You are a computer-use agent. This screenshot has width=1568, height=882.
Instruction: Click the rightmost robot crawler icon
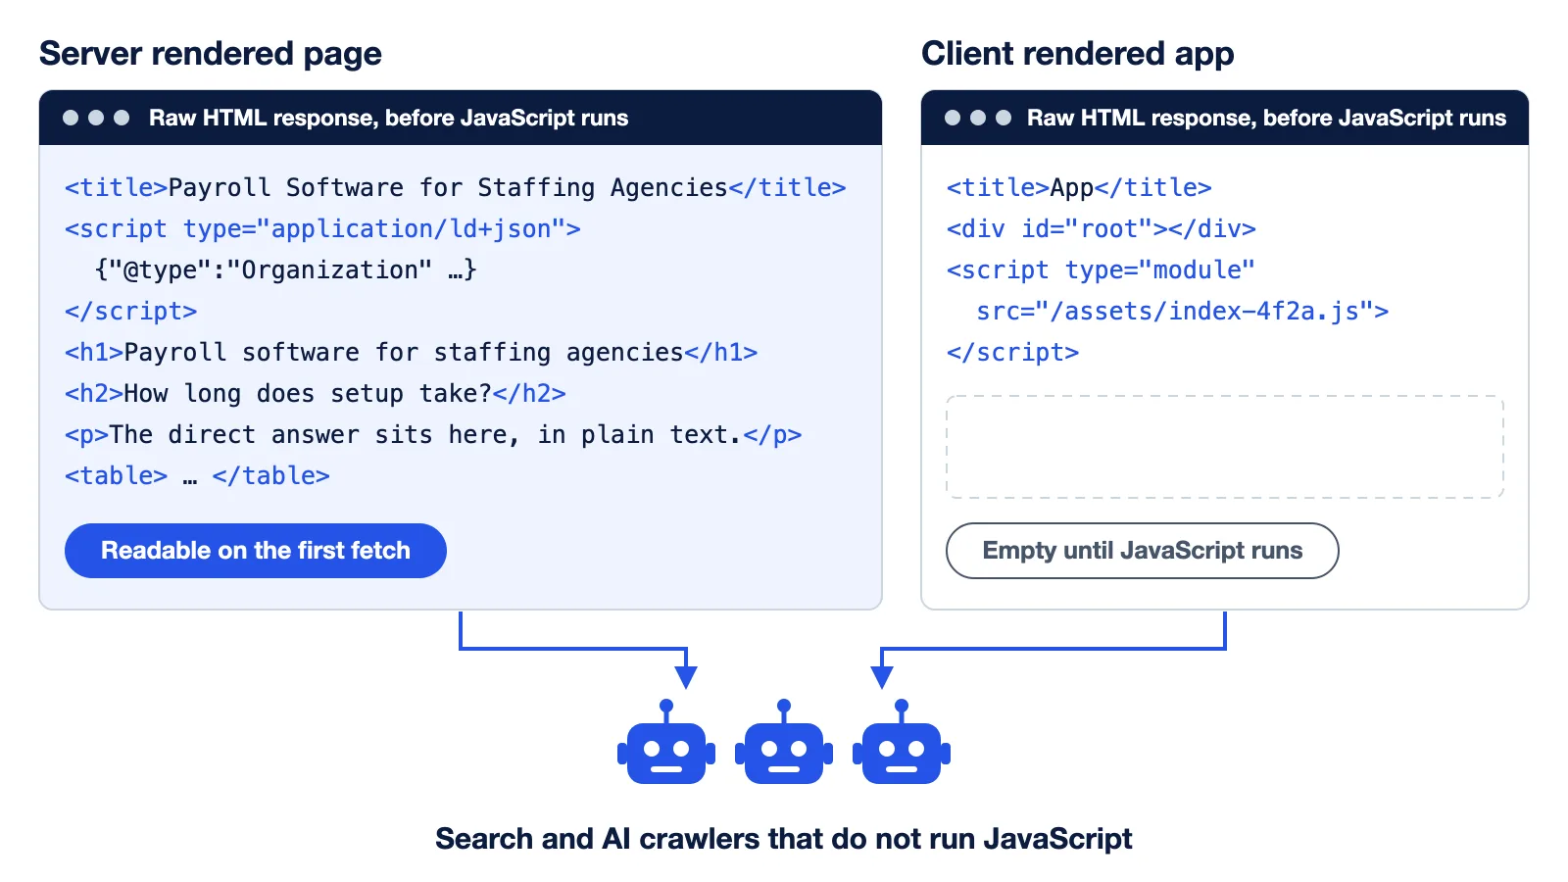pos(902,742)
